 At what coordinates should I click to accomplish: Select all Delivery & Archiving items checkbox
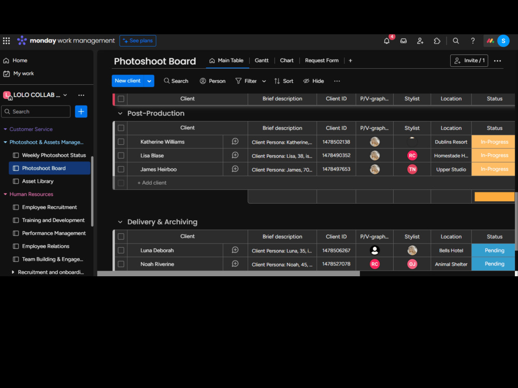coord(121,236)
